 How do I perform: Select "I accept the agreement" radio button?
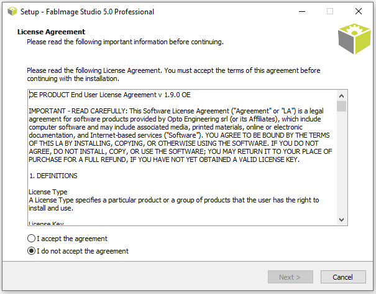pos(32,239)
